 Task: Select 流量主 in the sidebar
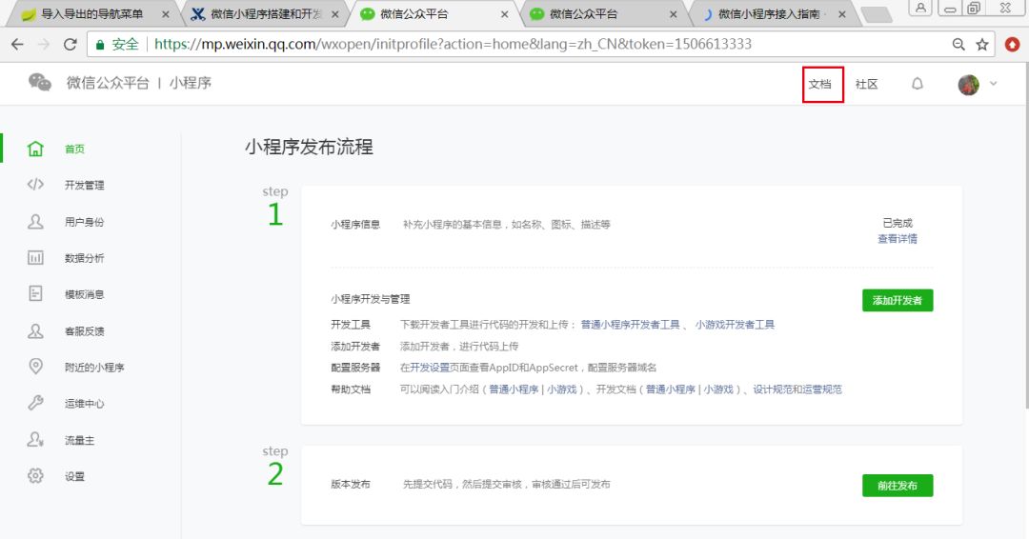pyautogui.click(x=79, y=440)
